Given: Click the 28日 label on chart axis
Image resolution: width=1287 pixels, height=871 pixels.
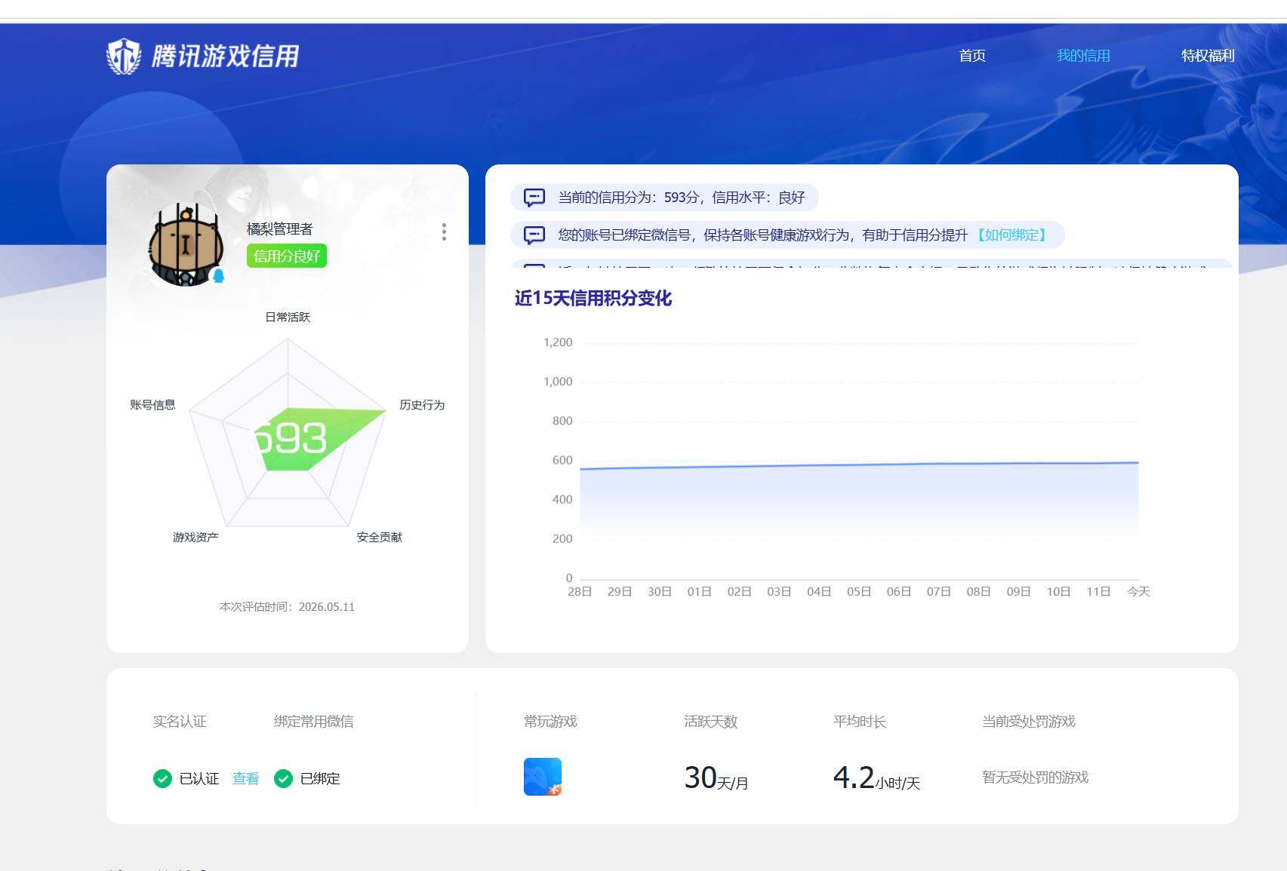Looking at the screenshot, I should [x=580, y=592].
